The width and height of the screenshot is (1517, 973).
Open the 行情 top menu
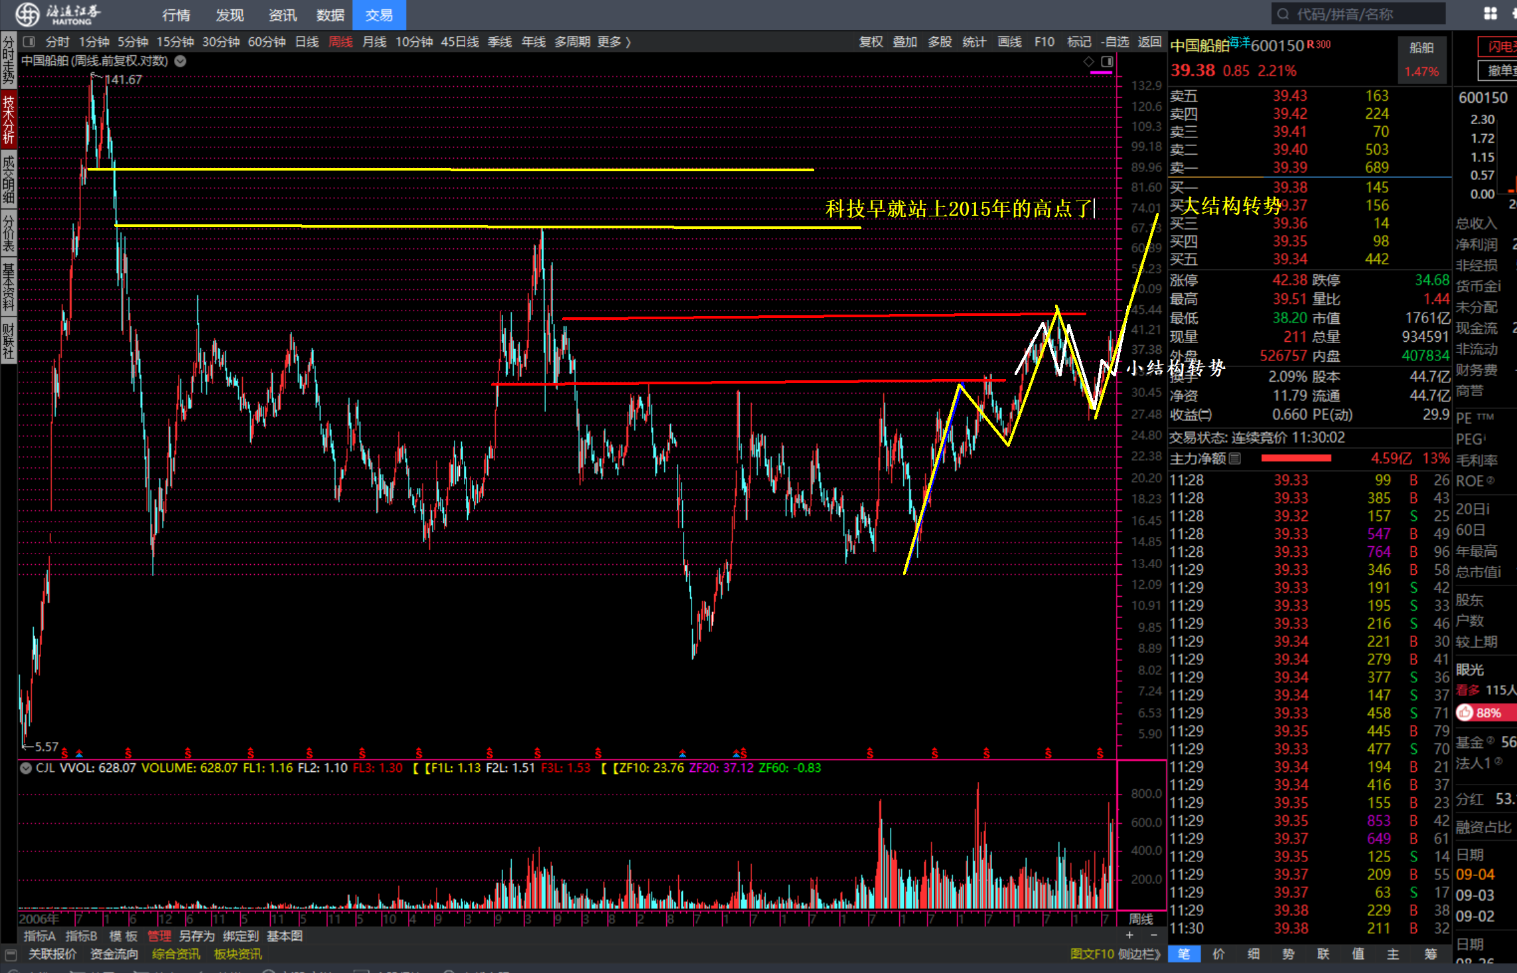[x=176, y=15]
